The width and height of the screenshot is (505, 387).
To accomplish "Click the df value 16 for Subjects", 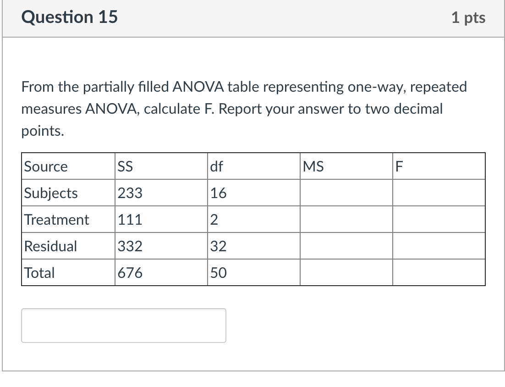I will pos(218,193).
